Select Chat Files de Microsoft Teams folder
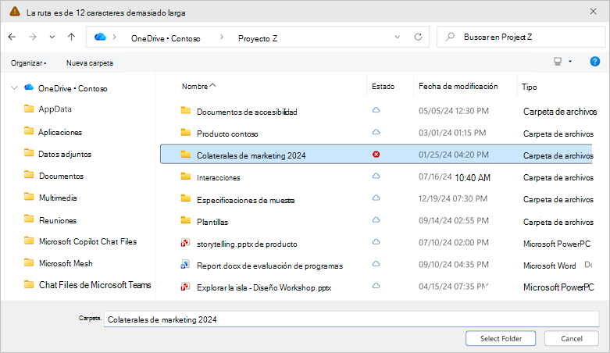Image resolution: width=610 pixels, height=353 pixels. pyautogui.click(x=95, y=285)
